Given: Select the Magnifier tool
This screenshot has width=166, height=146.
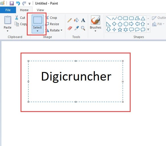Looking at the screenshot, I should pyautogui.click(x=83, y=28).
